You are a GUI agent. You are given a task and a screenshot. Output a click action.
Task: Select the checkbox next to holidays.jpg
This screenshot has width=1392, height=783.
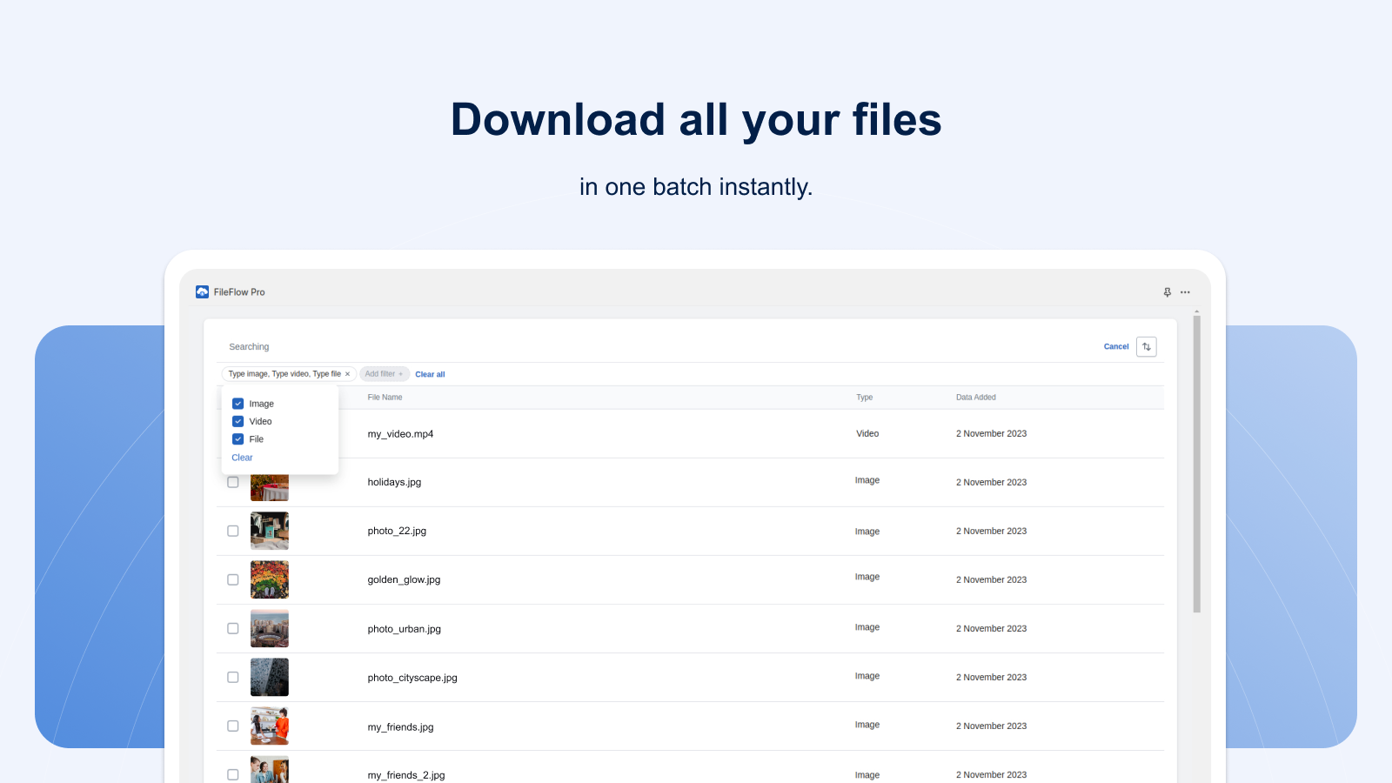tap(232, 482)
